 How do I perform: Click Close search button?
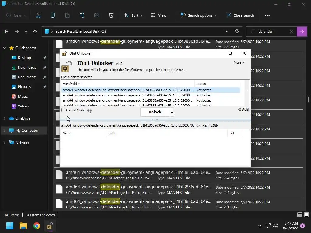pyautogui.click(x=240, y=15)
